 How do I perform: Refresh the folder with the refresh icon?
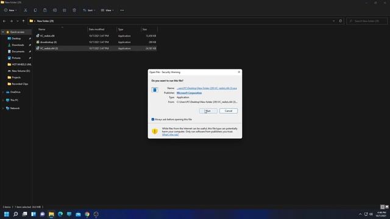(340, 21)
